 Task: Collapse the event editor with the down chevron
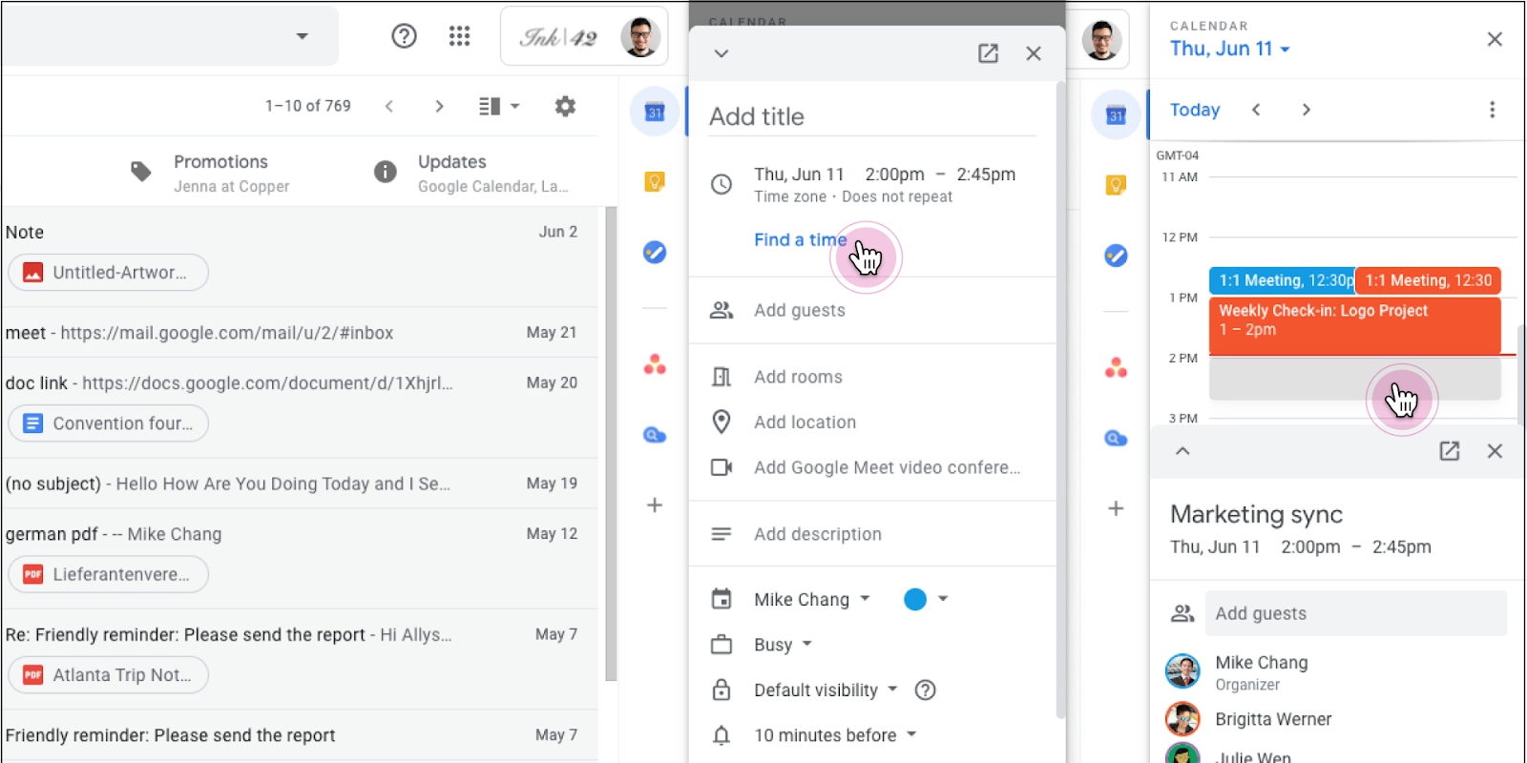click(722, 53)
